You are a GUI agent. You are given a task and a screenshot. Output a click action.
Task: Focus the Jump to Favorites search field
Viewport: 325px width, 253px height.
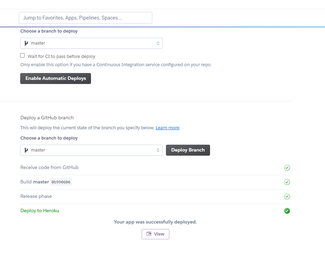coord(85,18)
